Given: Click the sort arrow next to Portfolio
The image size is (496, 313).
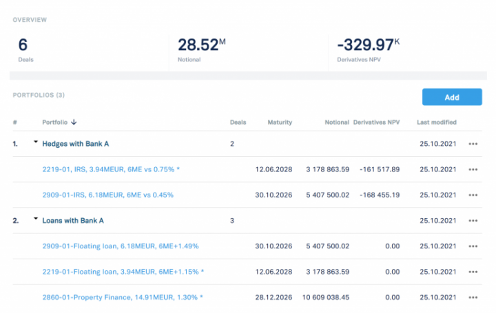Looking at the screenshot, I should click(74, 122).
